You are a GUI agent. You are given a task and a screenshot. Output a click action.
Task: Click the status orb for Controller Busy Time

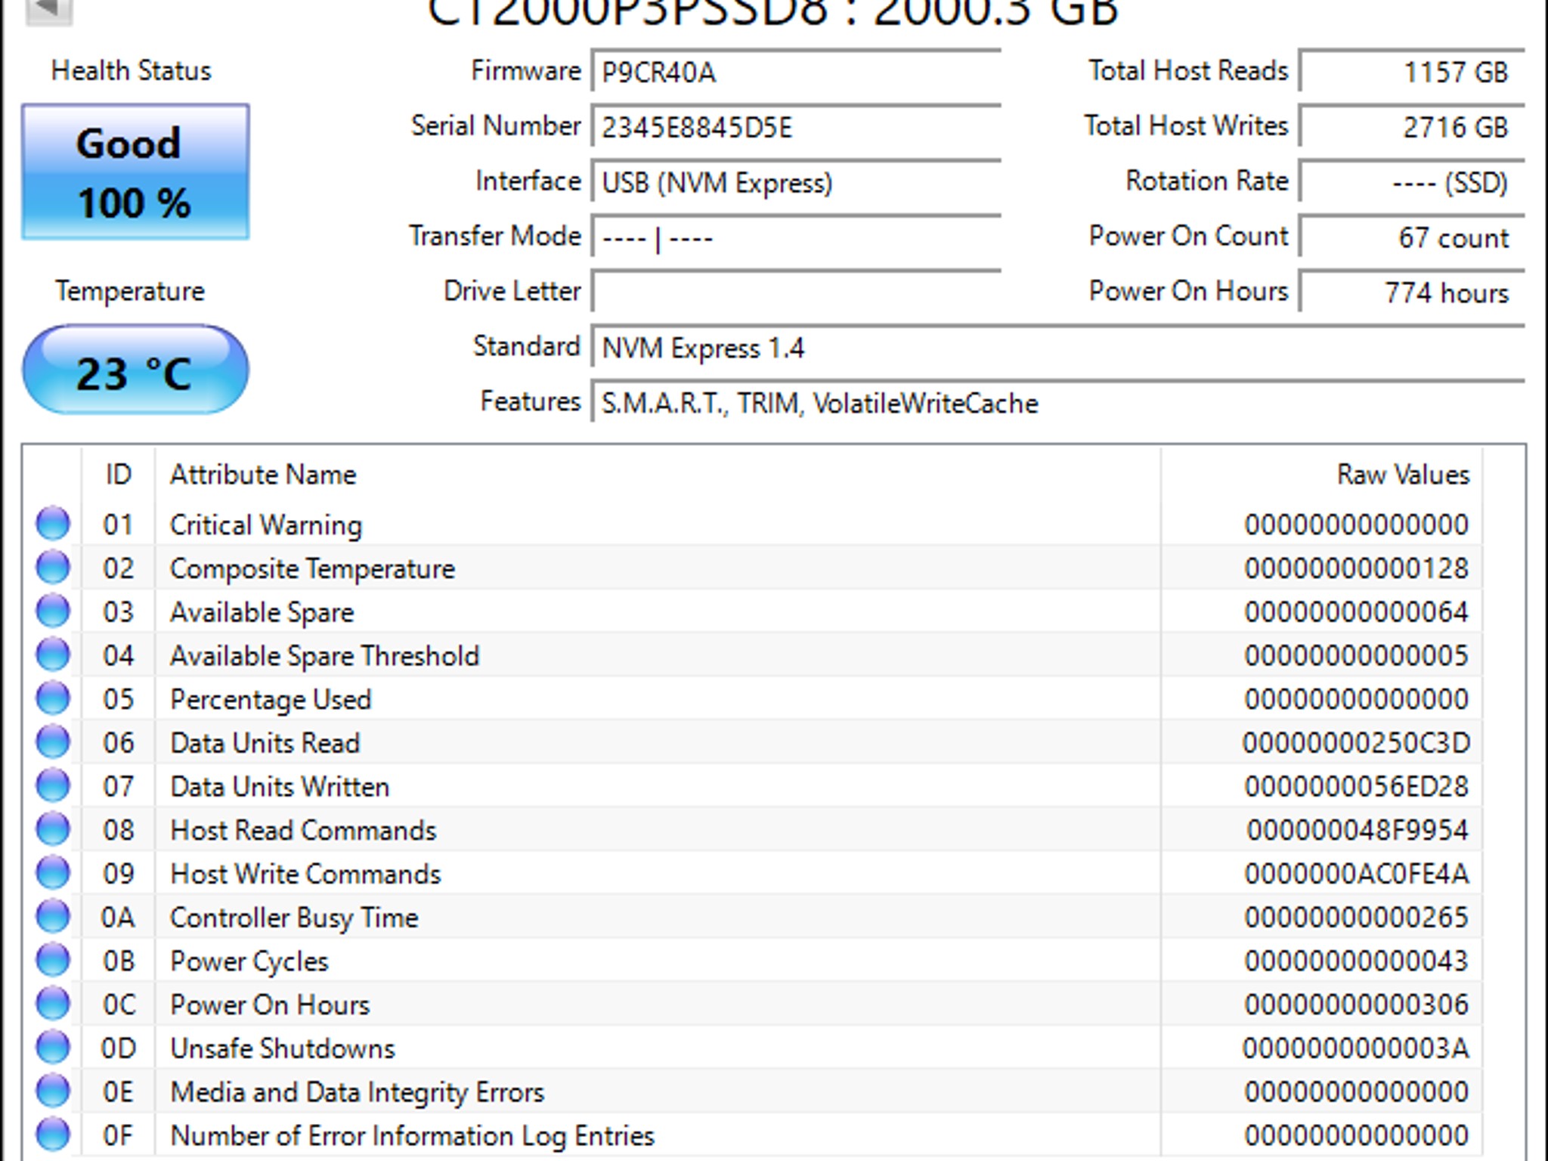(x=53, y=916)
